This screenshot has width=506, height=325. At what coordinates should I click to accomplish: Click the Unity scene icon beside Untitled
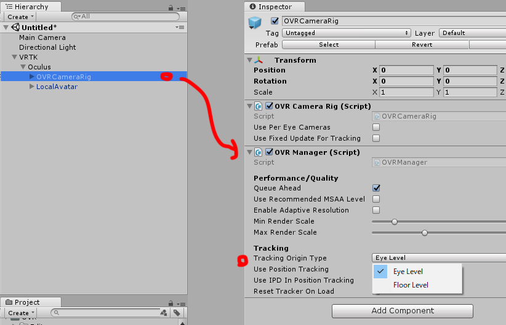[15, 28]
